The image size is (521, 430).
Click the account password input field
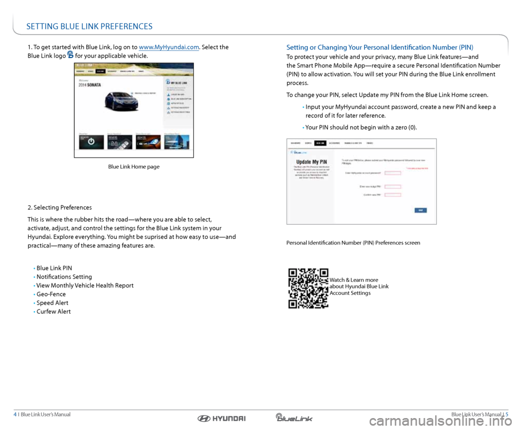coord(393,173)
